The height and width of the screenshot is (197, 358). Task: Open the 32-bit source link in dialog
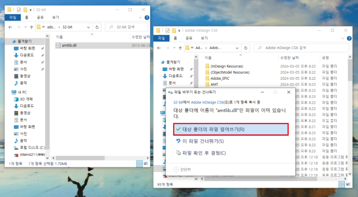click(x=178, y=103)
